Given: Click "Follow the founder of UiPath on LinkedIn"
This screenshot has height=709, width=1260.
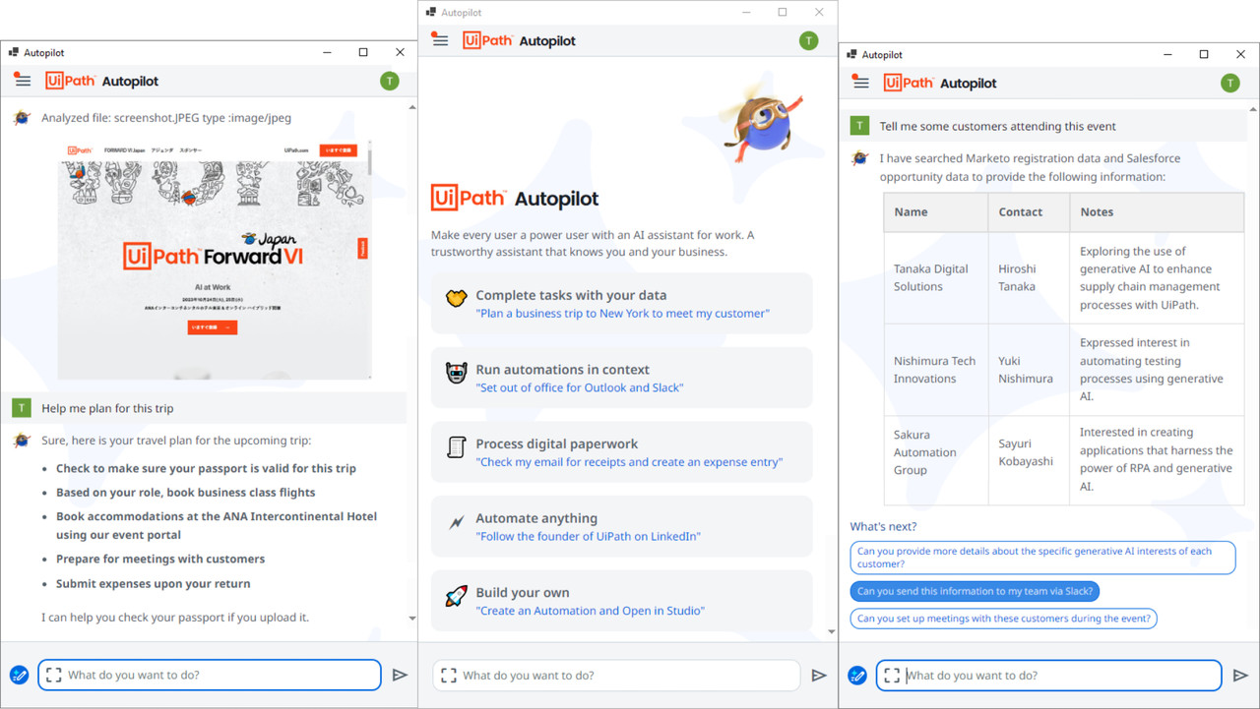Looking at the screenshot, I should (x=589, y=537).
